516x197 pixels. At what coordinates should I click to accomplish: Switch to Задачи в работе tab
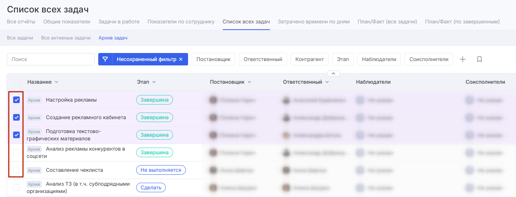(x=119, y=22)
